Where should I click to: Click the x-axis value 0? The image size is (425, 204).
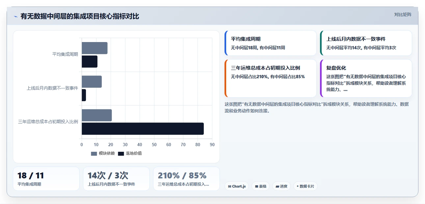pos(82,145)
